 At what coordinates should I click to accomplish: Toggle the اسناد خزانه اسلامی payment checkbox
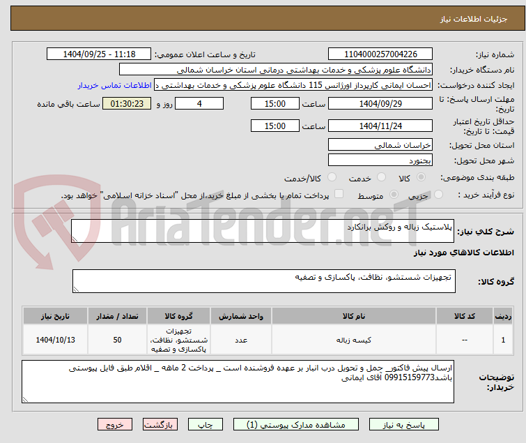(339, 194)
